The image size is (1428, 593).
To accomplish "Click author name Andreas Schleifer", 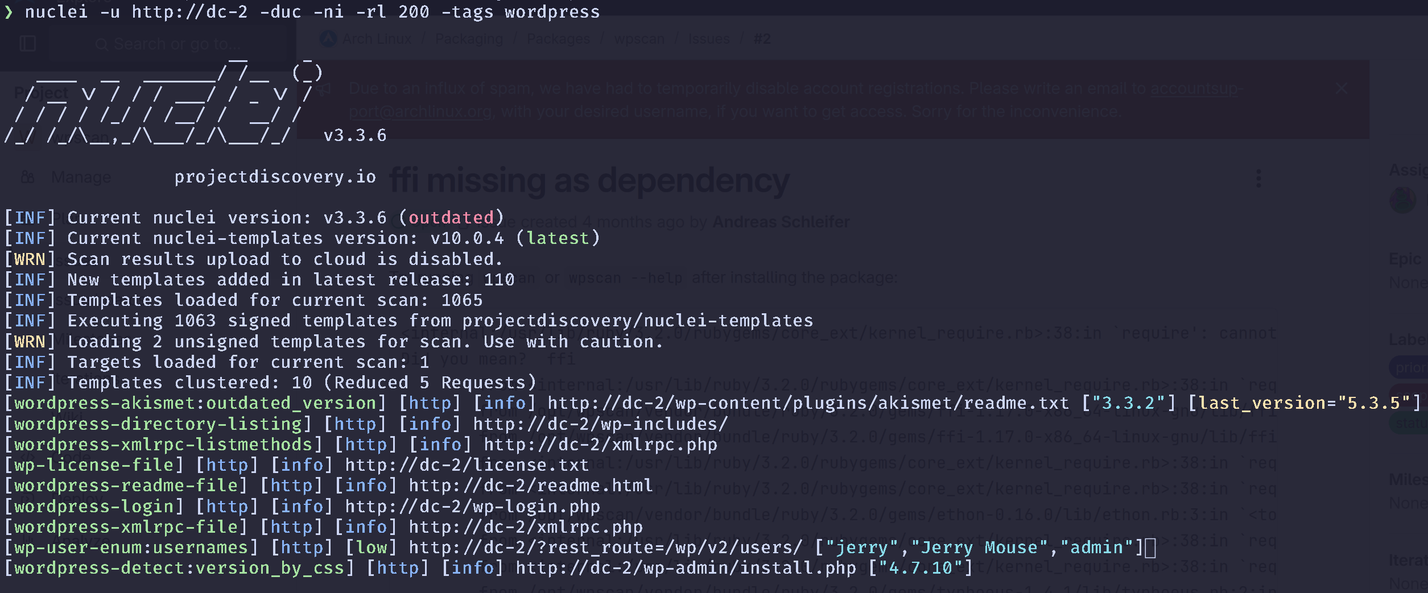I will (x=781, y=222).
